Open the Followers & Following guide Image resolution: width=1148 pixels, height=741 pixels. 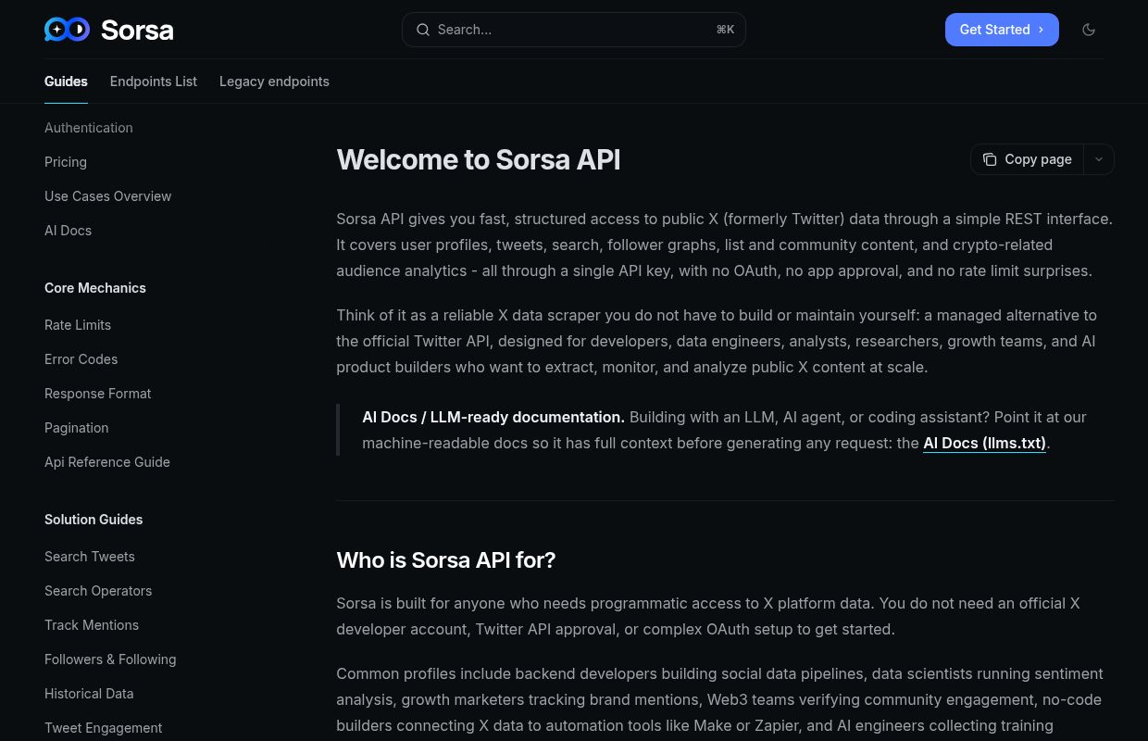[110, 659]
